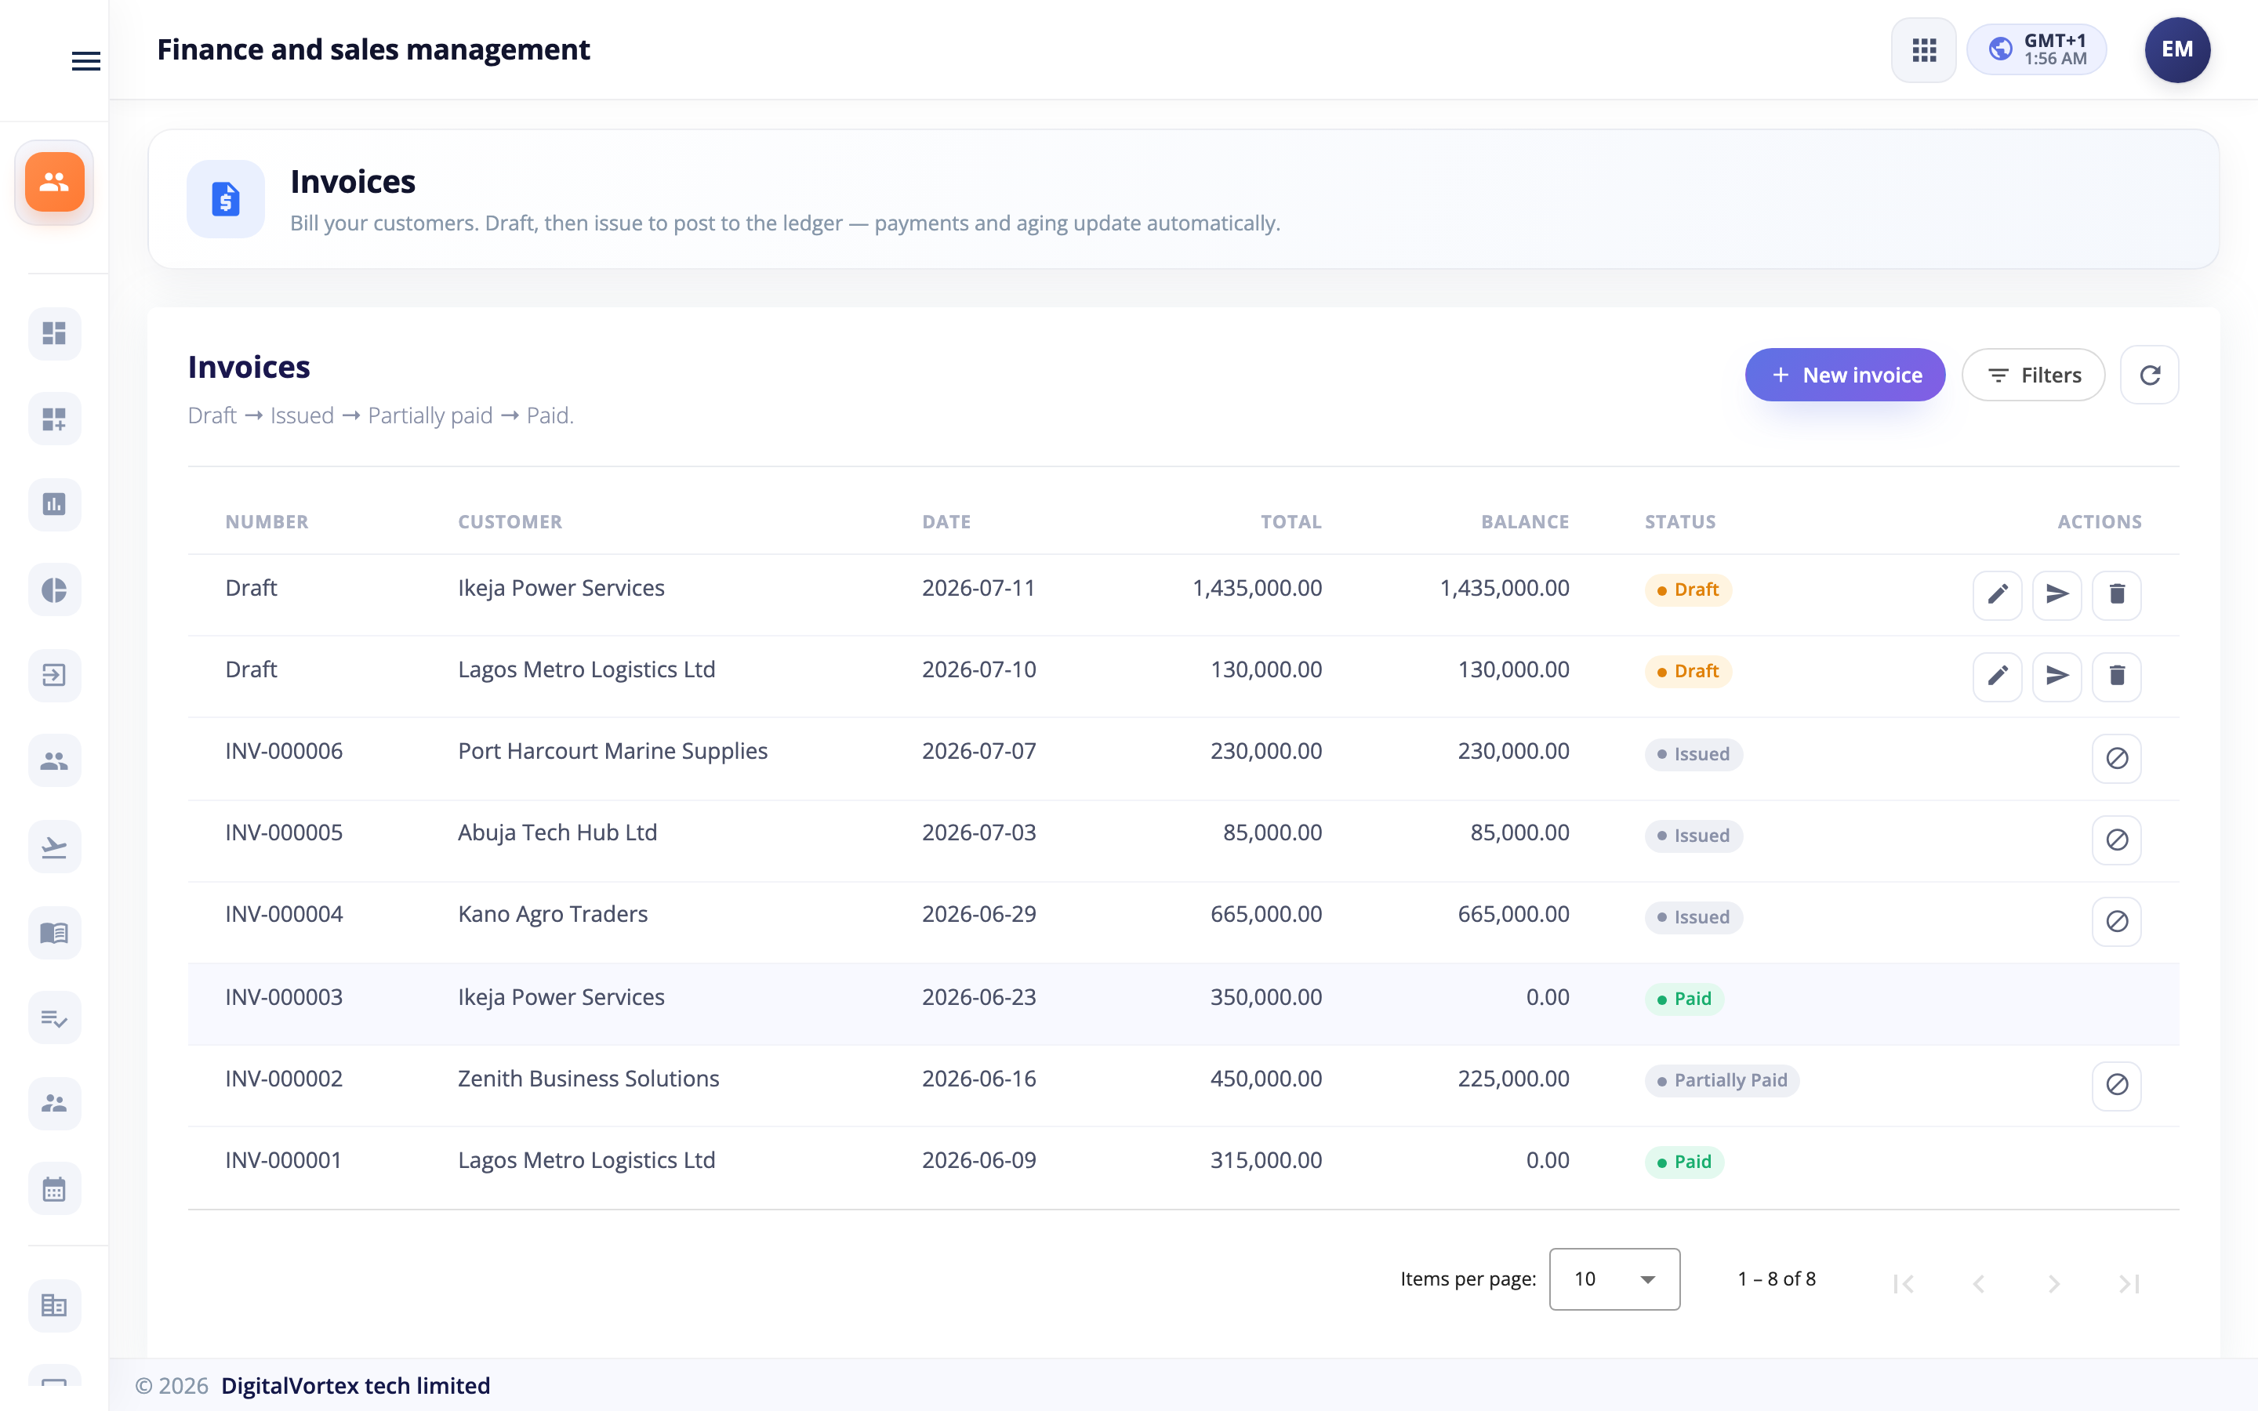Open the ledger book sidebar icon
The image size is (2258, 1411).
(x=54, y=932)
